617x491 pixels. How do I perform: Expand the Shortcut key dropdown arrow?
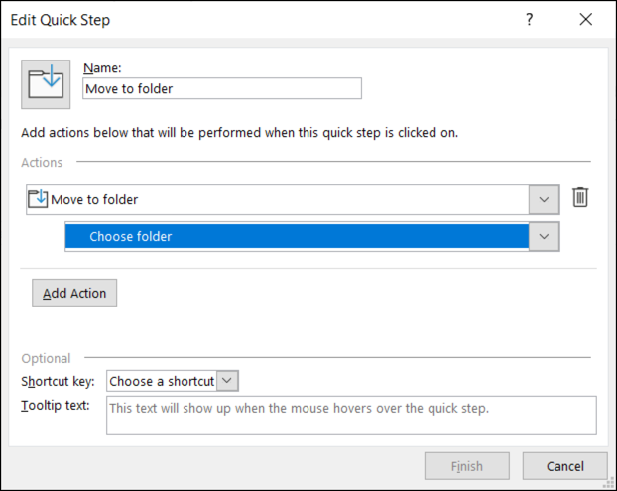pos(228,381)
